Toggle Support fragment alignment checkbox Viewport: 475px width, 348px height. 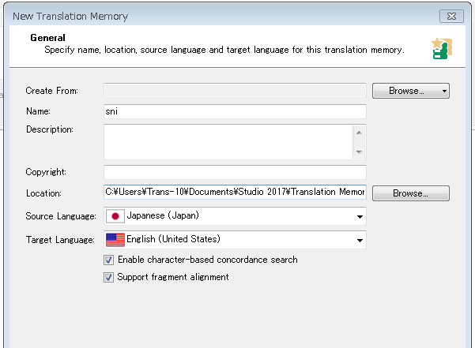click(x=108, y=277)
